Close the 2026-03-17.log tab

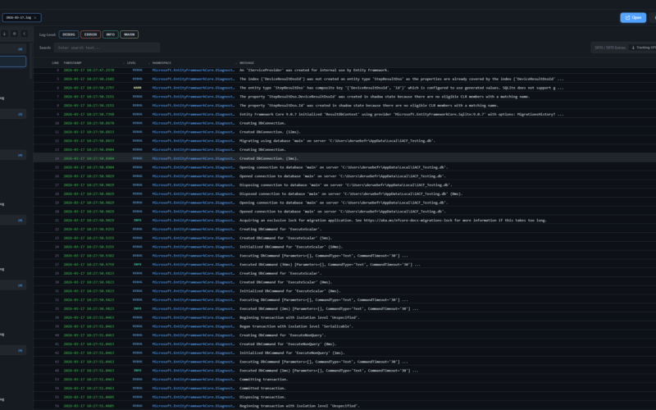point(35,17)
